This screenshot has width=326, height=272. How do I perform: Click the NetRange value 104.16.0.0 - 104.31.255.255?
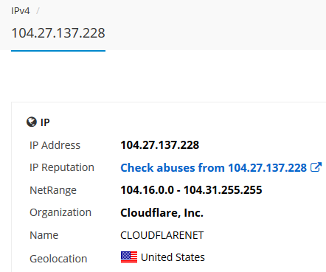coord(191,190)
